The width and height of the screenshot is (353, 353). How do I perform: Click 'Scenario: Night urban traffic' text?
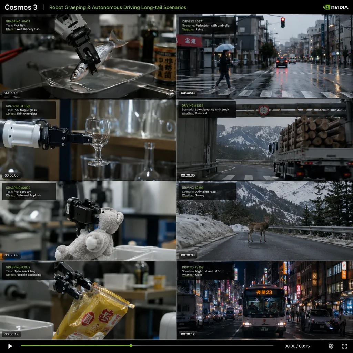[201, 271]
